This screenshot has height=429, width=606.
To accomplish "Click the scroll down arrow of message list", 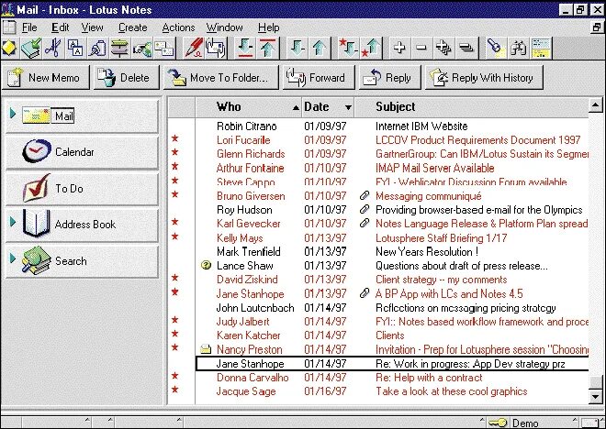I will click(x=596, y=396).
